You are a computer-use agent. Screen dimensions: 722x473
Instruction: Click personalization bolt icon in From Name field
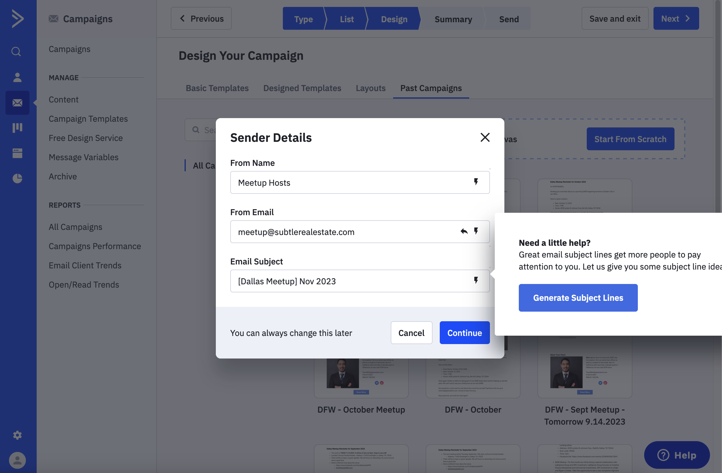476,182
